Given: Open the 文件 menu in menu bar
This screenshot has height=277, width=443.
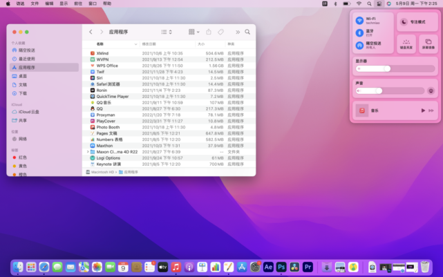Looking at the screenshot, I should [x=35, y=3].
